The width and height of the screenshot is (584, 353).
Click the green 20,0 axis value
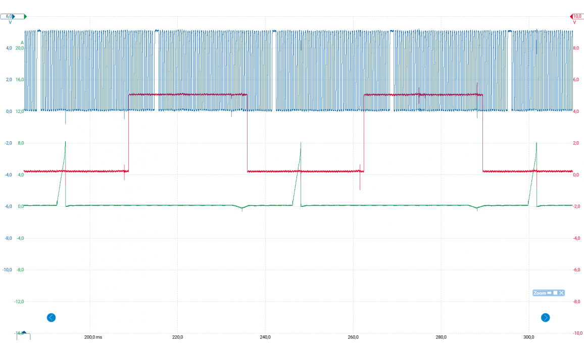(x=19, y=48)
